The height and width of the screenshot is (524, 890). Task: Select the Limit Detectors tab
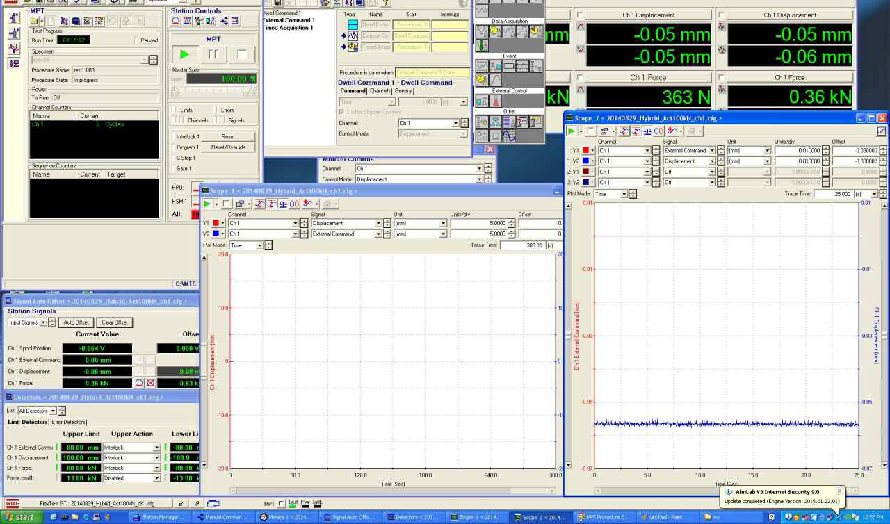click(x=28, y=422)
